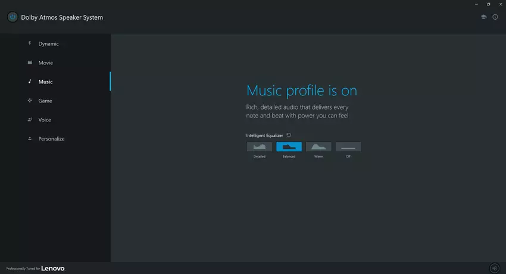The image size is (506, 274).
Task: Toggle the Dolby Atmos power button
Action: pyautogui.click(x=13, y=17)
